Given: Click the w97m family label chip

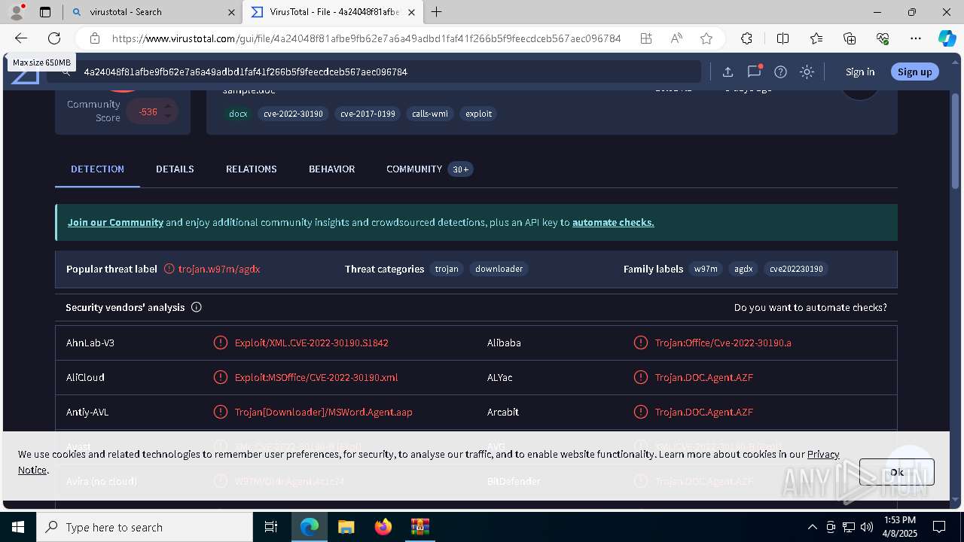Looking at the screenshot, I should 706,269.
